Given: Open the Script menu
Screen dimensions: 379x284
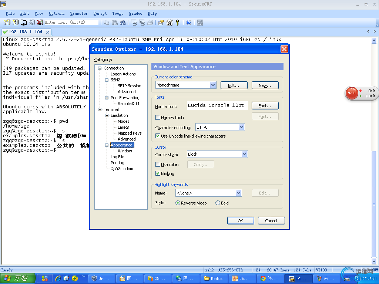Looking at the screenshot, I should (x=100, y=13).
